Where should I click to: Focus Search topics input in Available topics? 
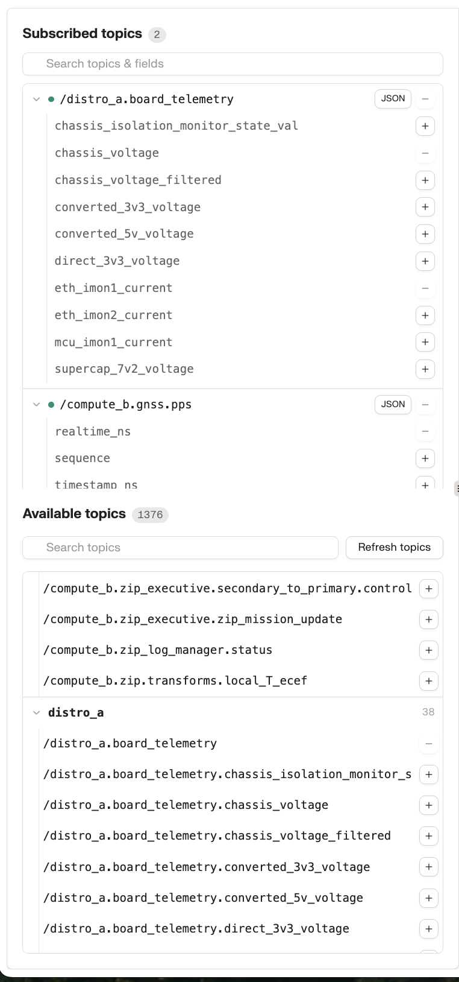tap(180, 548)
